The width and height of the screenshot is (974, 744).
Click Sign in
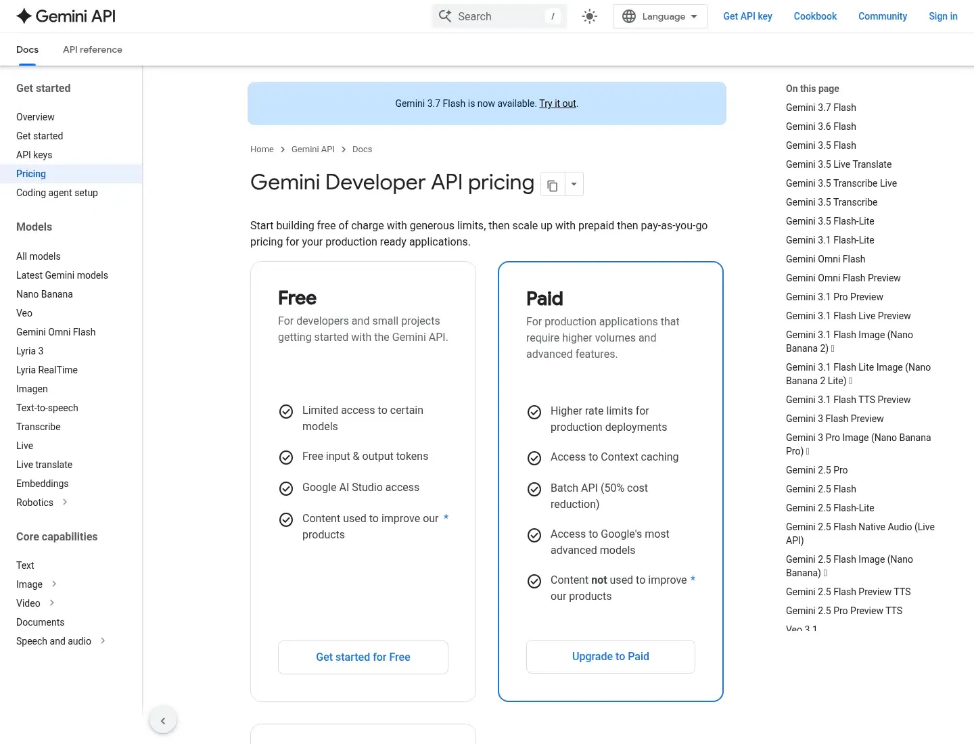click(x=943, y=16)
